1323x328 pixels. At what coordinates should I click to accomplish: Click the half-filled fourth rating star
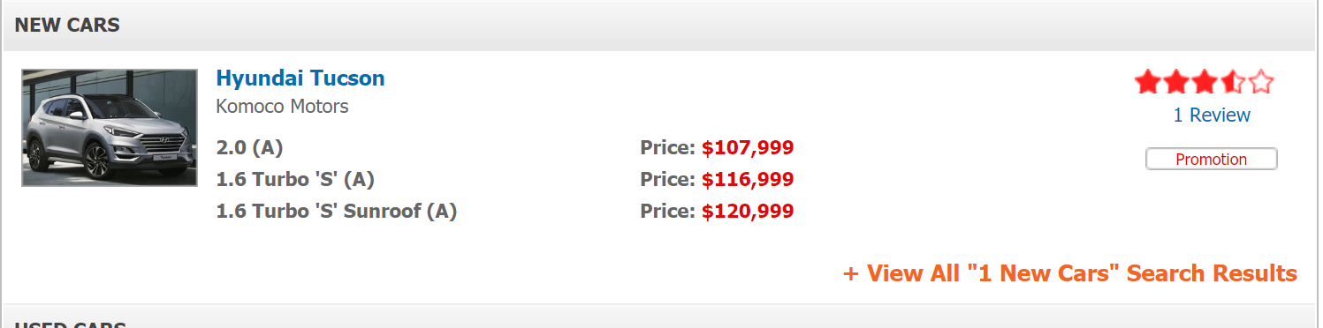point(1233,83)
